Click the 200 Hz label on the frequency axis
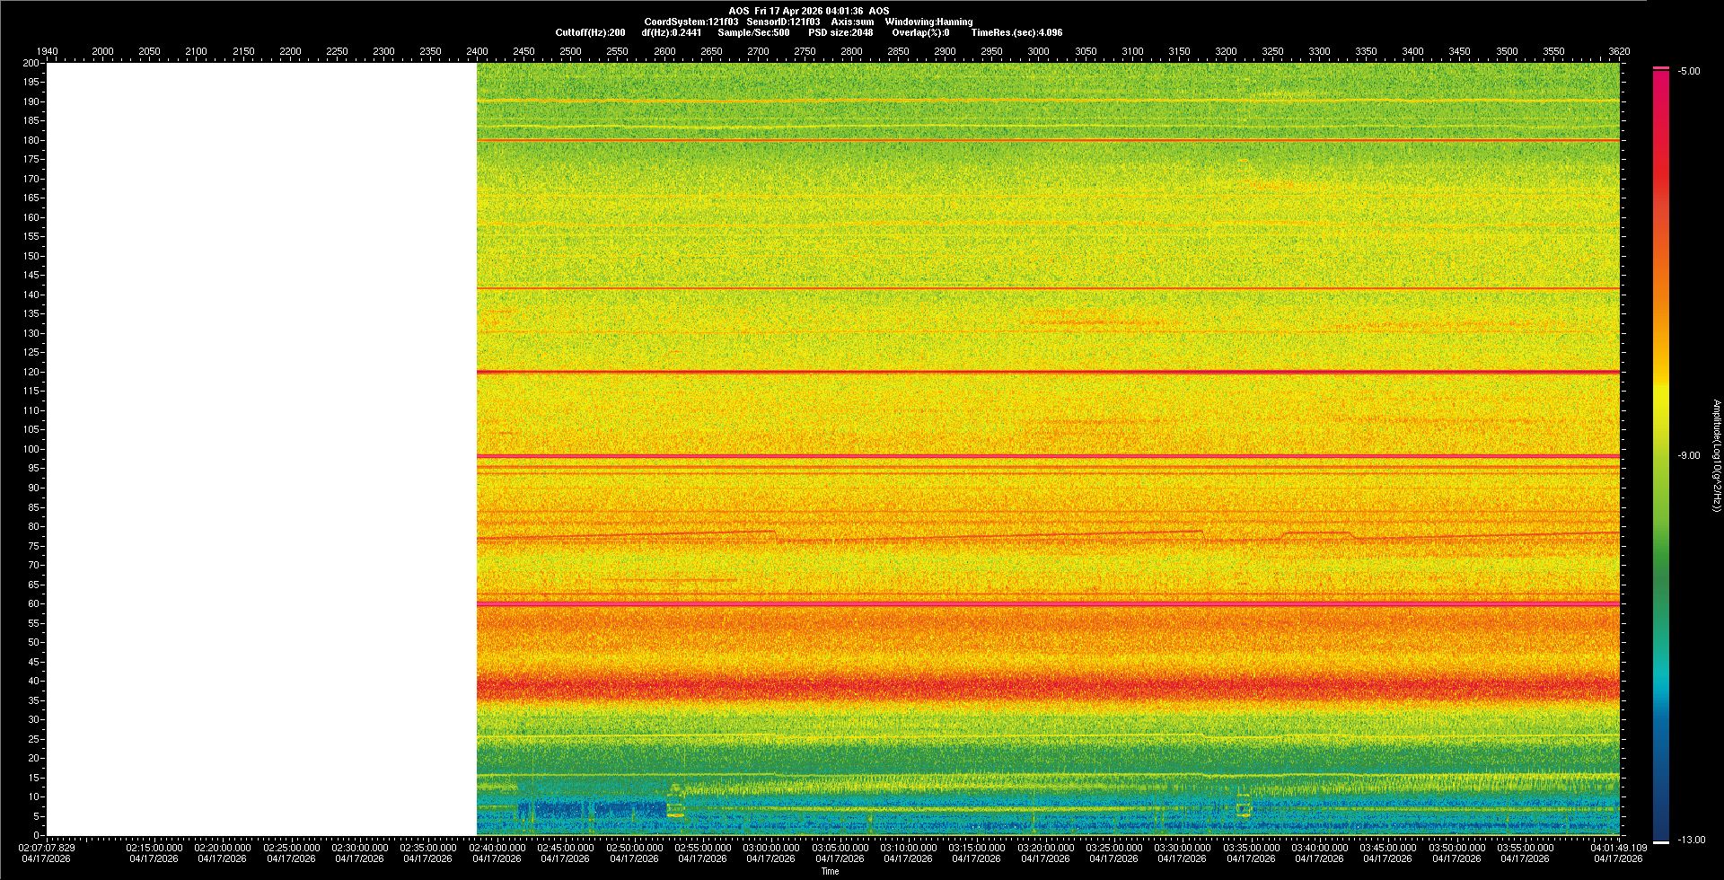 (31, 63)
